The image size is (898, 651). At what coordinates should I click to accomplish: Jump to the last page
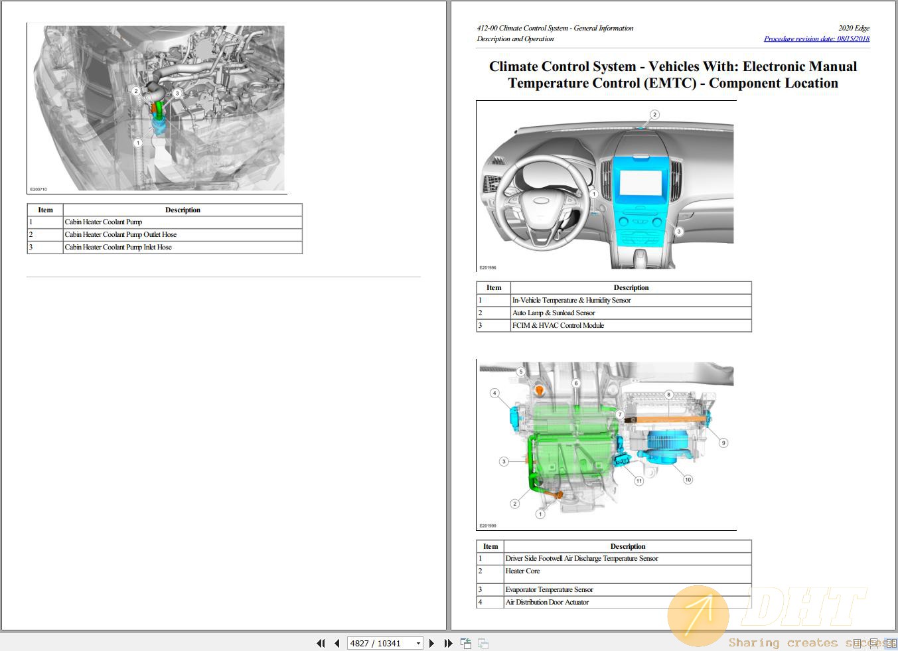(x=448, y=643)
